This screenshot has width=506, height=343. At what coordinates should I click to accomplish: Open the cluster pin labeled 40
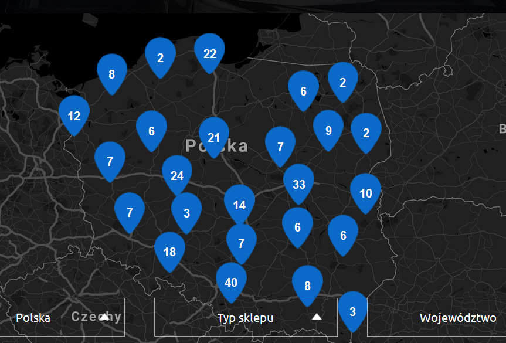(231, 282)
